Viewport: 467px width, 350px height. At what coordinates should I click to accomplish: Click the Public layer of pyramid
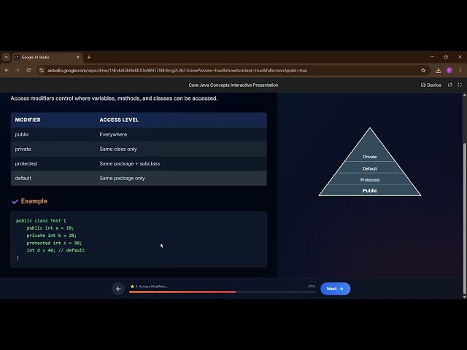(x=370, y=190)
